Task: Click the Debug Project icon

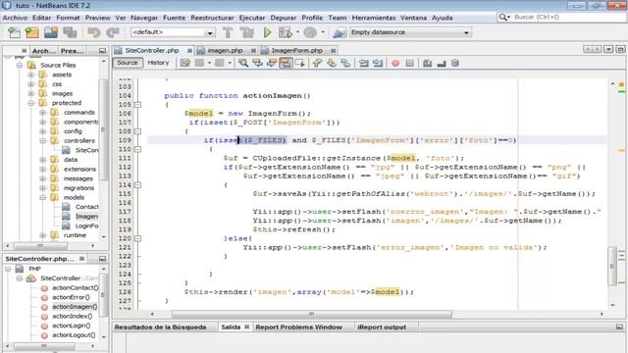Action: [x=286, y=32]
